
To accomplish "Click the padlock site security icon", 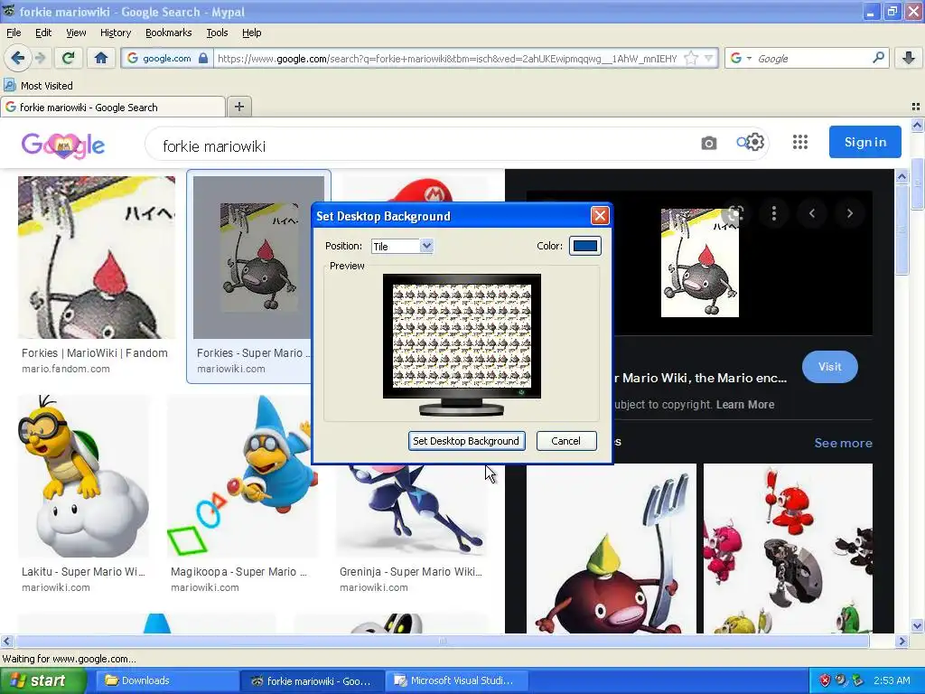I will coord(203,58).
